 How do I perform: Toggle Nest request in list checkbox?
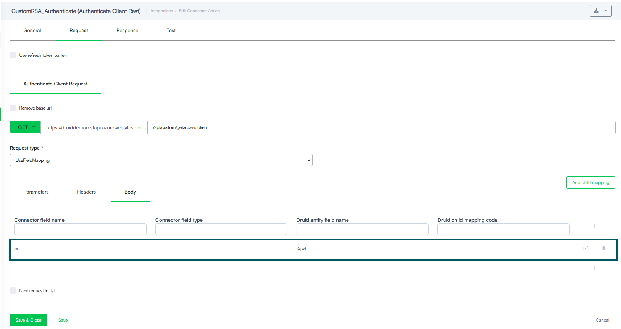click(13, 290)
